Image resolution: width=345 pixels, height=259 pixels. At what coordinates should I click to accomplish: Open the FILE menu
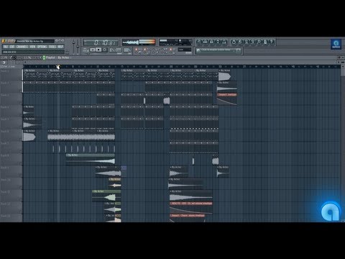(6, 47)
